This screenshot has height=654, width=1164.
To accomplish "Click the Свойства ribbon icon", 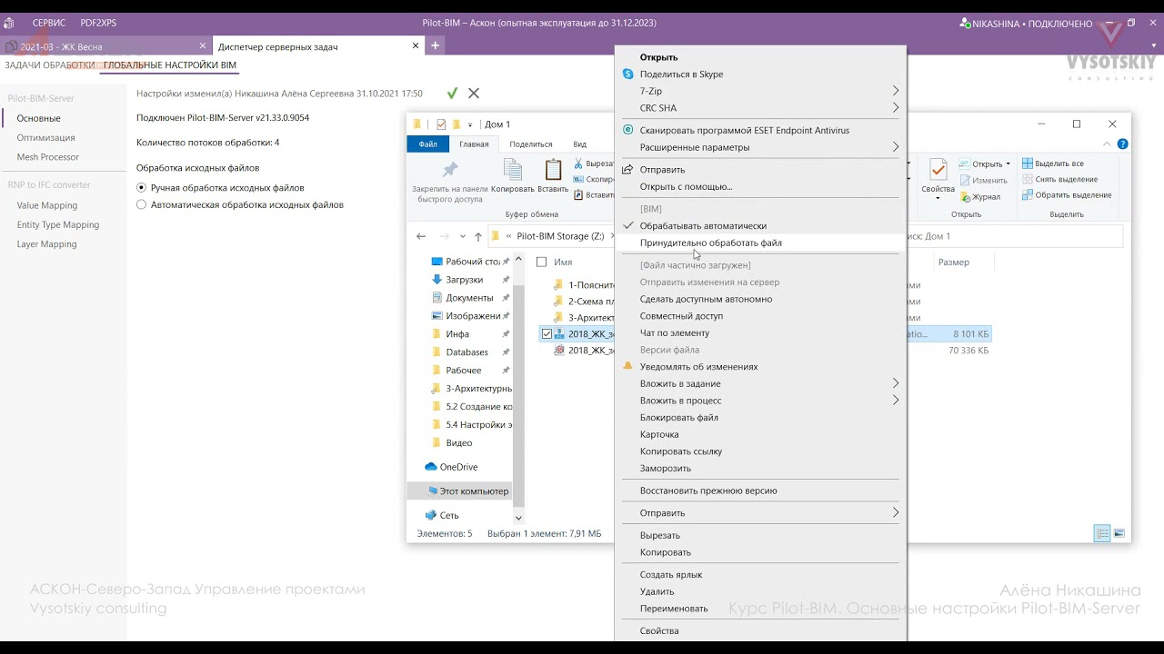I will coord(938,170).
